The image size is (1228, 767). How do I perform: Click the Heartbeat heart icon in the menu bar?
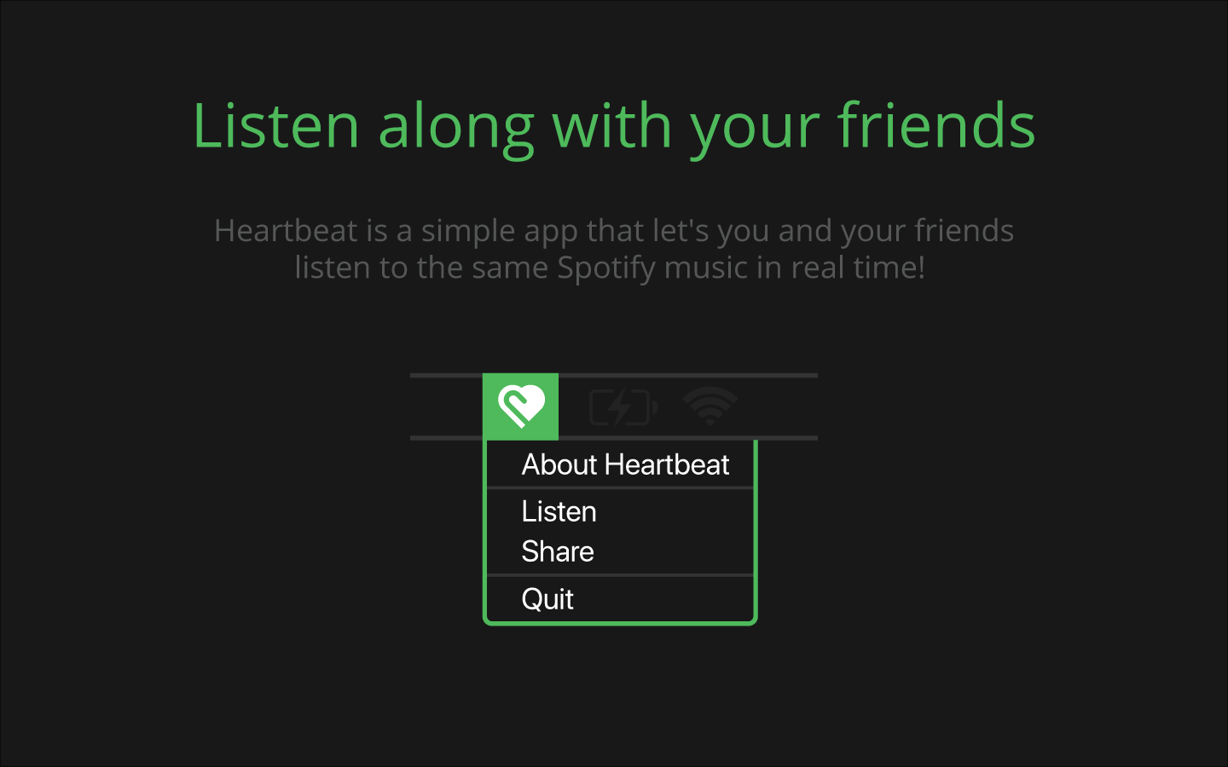coord(521,407)
